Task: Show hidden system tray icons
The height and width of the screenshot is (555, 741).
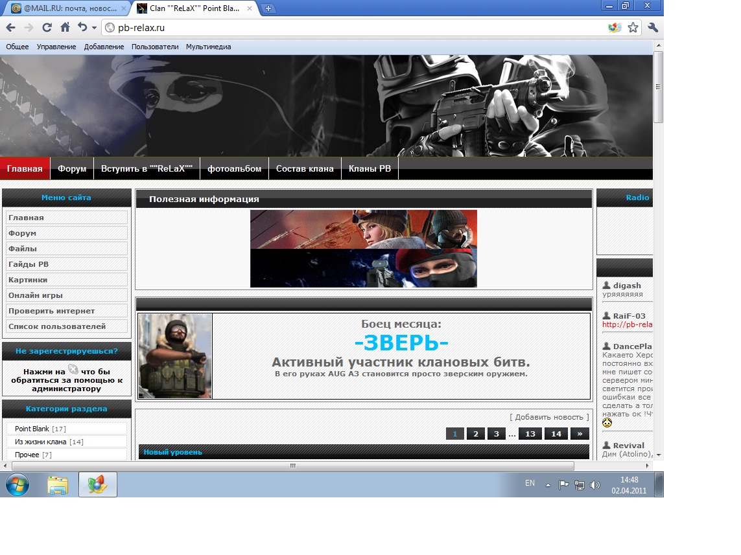Action: coord(548,484)
